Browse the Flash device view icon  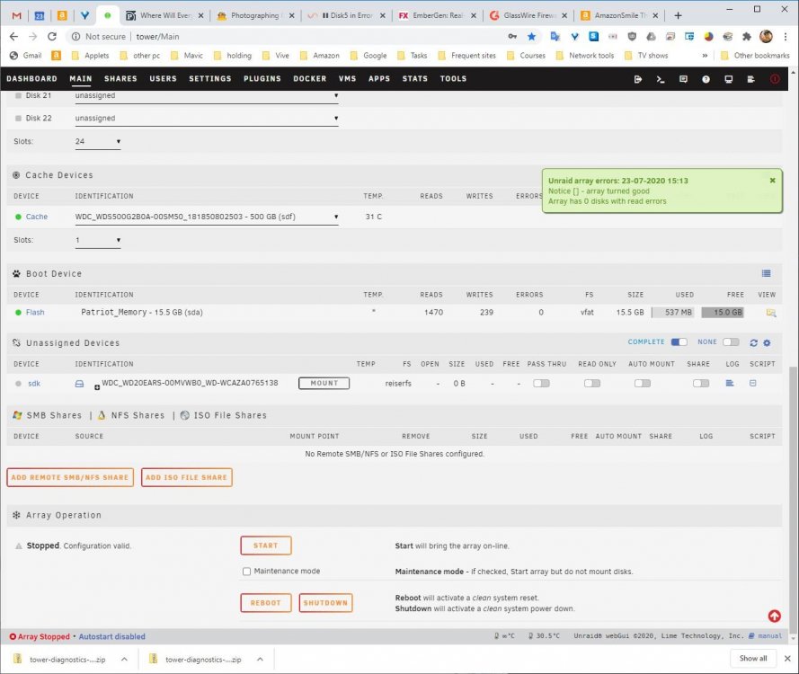tap(771, 313)
